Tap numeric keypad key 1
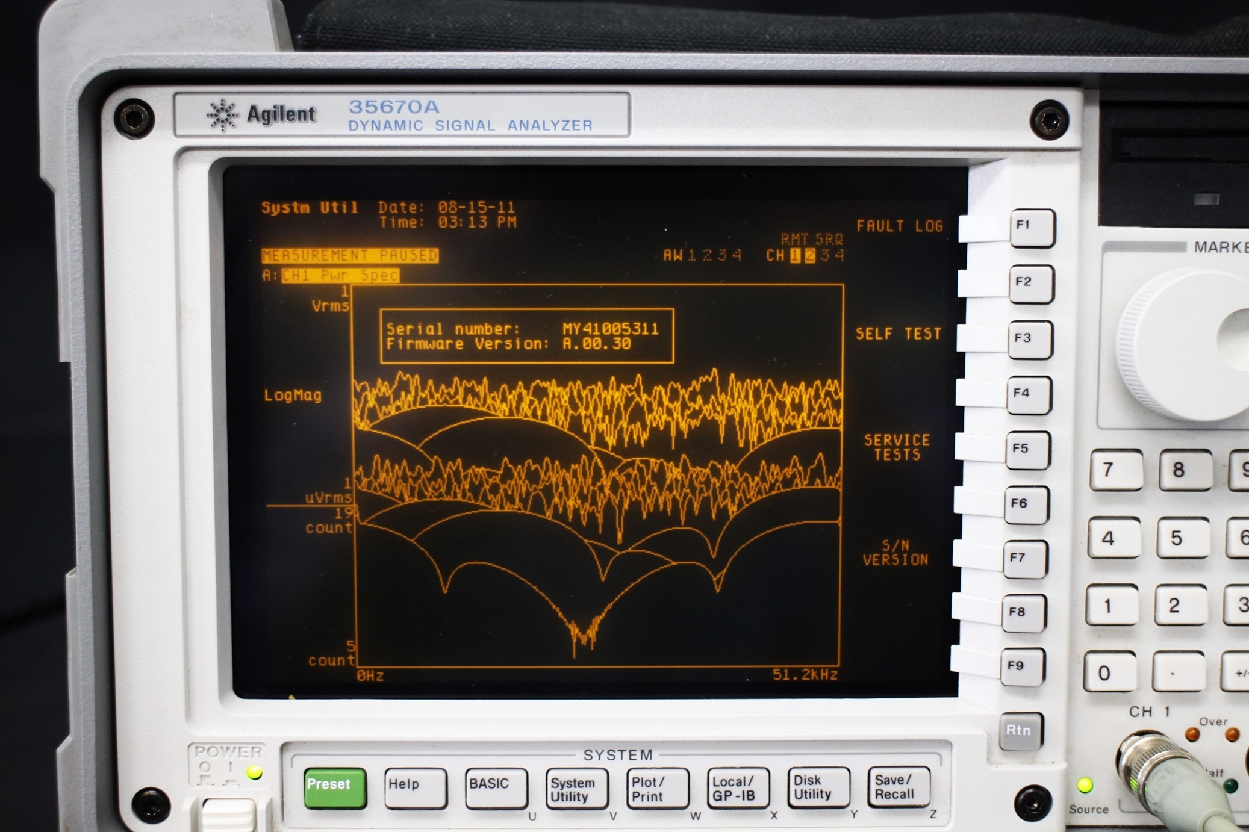The height and width of the screenshot is (832, 1249). (x=1112, y=605)
